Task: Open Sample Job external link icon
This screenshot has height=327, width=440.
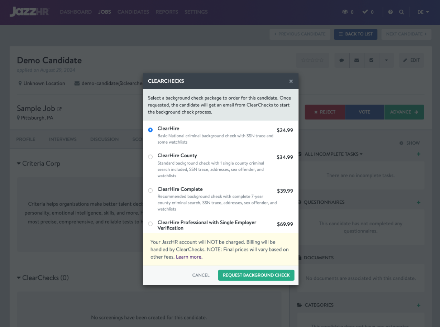Action: coord(59,109)
